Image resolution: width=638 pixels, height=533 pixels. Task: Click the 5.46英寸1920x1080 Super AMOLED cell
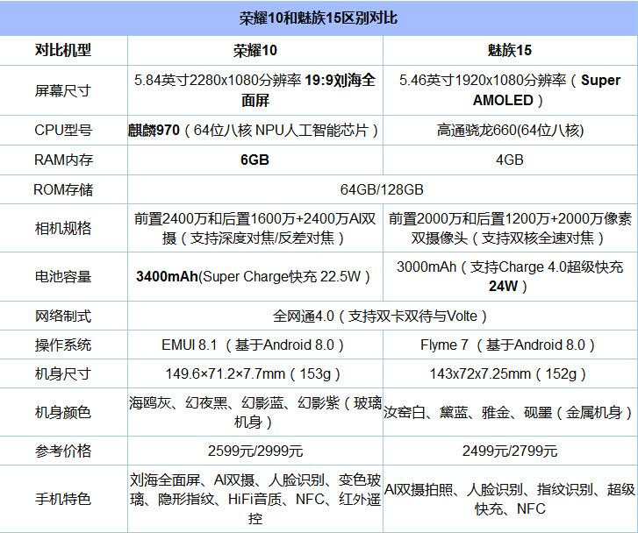point(510,90)
